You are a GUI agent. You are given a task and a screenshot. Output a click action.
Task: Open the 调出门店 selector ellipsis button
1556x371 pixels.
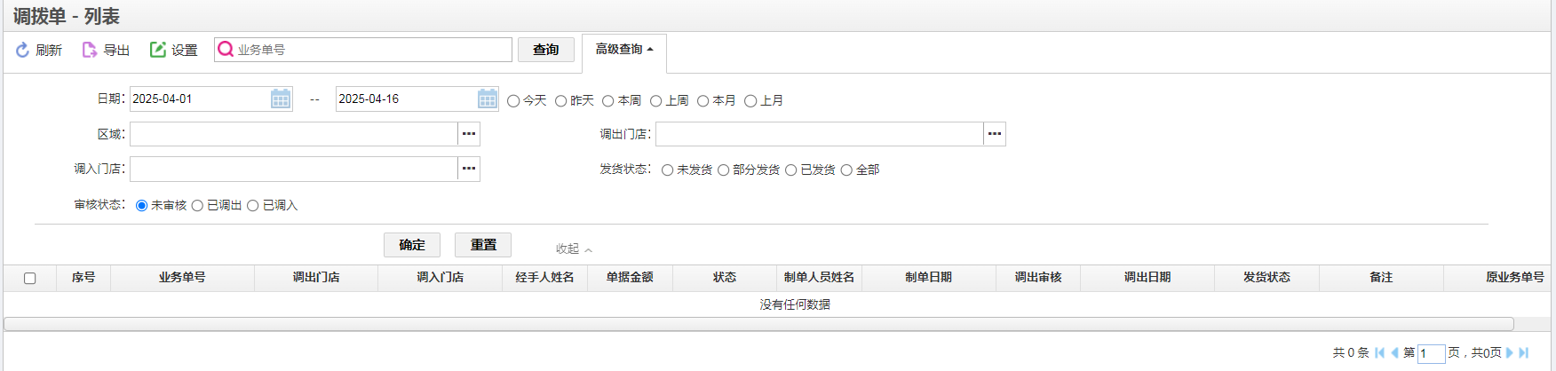[x=995, y=134]
